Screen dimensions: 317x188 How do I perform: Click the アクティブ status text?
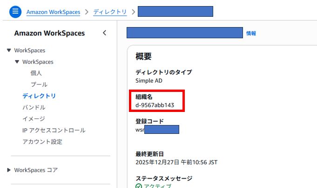(157, 186)
